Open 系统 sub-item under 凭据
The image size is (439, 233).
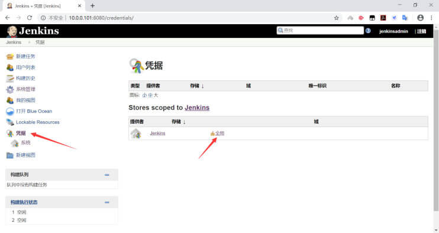pyautogui.click(x=25, y=143)
